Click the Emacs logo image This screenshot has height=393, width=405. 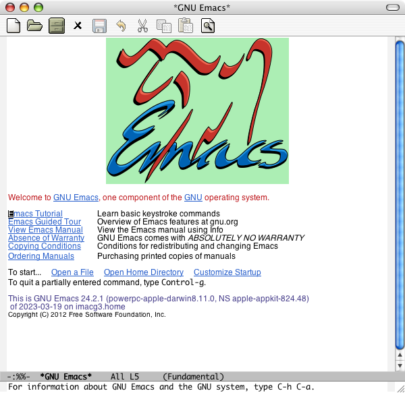click(x=197, y=111)
